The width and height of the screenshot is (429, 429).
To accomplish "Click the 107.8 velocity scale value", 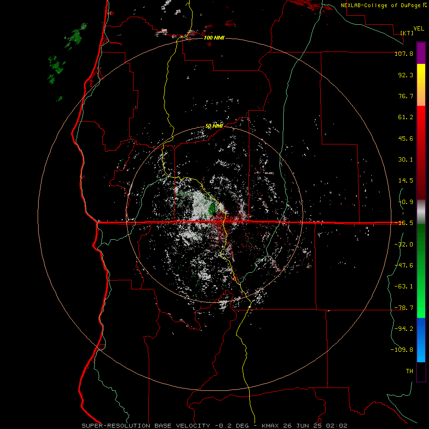I will (x=404, y=53).
